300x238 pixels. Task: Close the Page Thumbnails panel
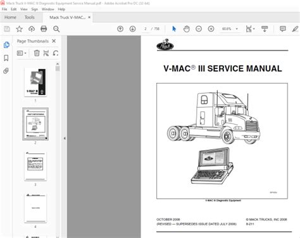coord(54,41)
